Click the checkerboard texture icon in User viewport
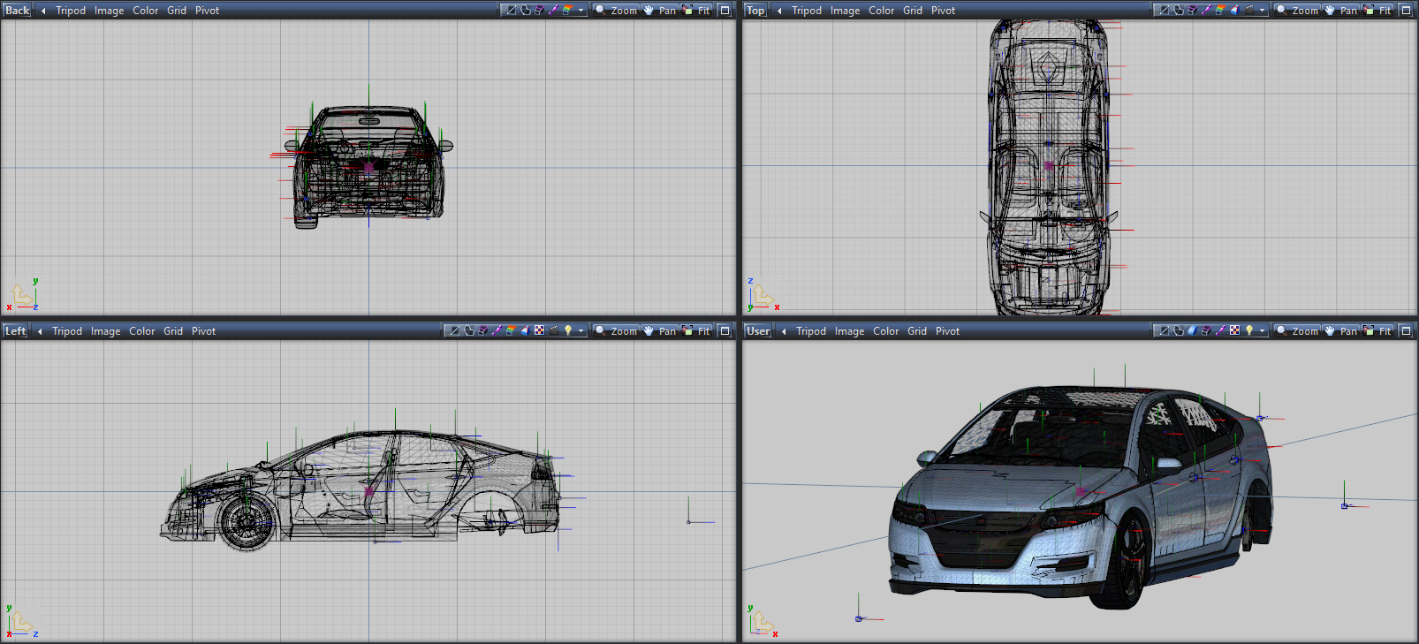This screenshot has width=1419, height=644. tap(1234, 330)
